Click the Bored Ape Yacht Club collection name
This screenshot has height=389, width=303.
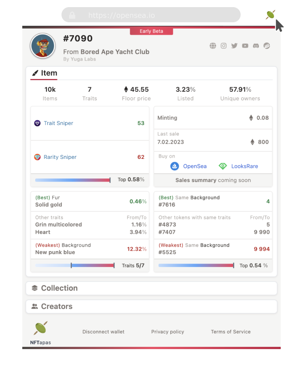coord(115,52)
